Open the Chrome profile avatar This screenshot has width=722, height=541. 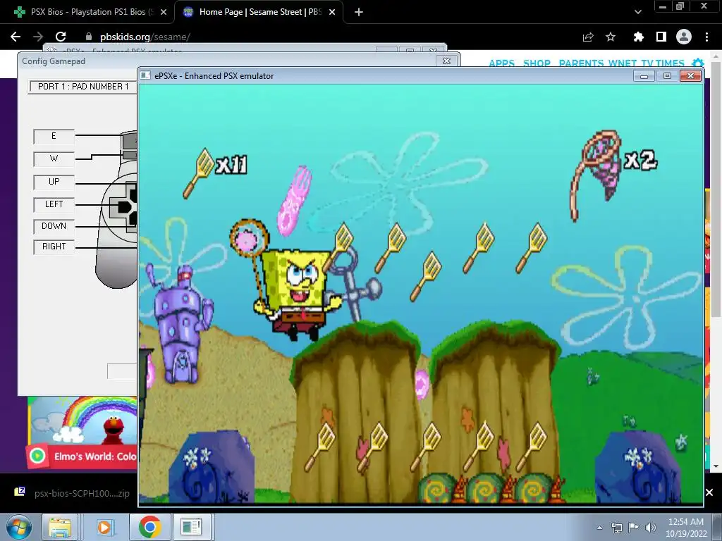[684, 37]
